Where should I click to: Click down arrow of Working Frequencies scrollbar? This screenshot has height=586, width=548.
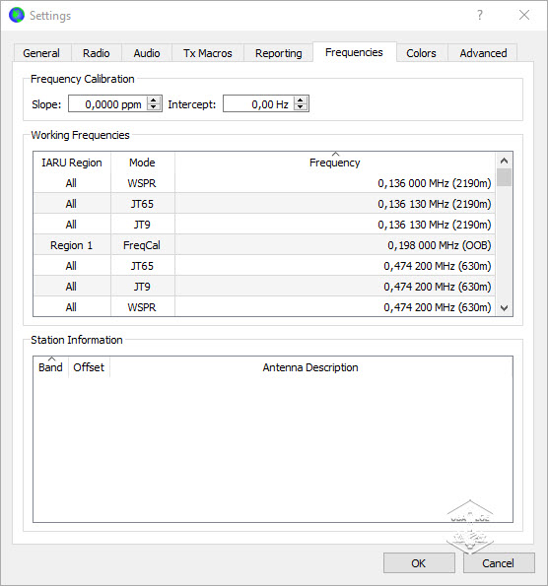coord(504,308)
